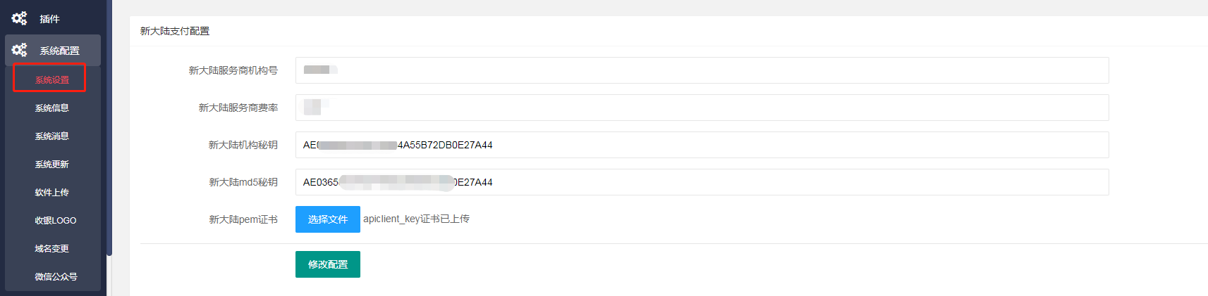Click the green 修改配置 button
The image size is (1208, 296).
click(x=328, y=264)
